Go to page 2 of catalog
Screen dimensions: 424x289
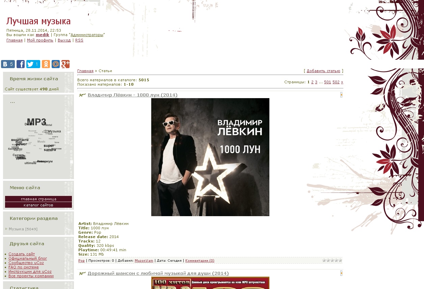point(312,82)
